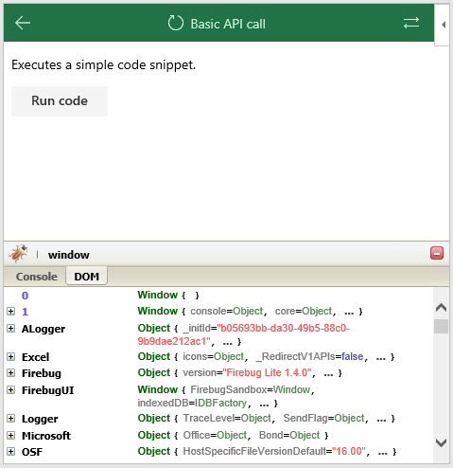Expand the OSF object node
This screenshot has height=468, width=453.
point(10,452)
